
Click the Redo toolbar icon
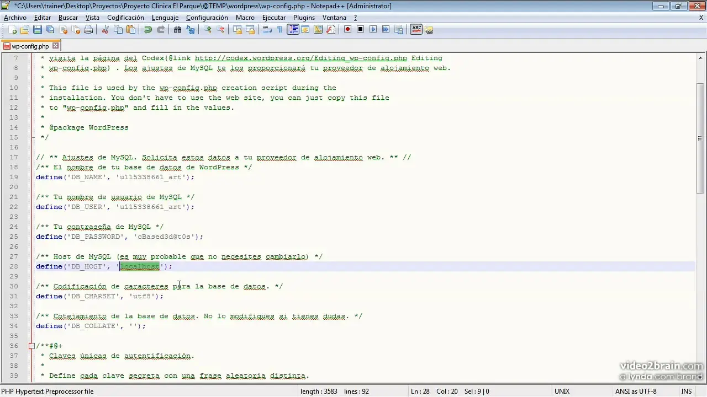pyautogui.click(x=161, y=29)
